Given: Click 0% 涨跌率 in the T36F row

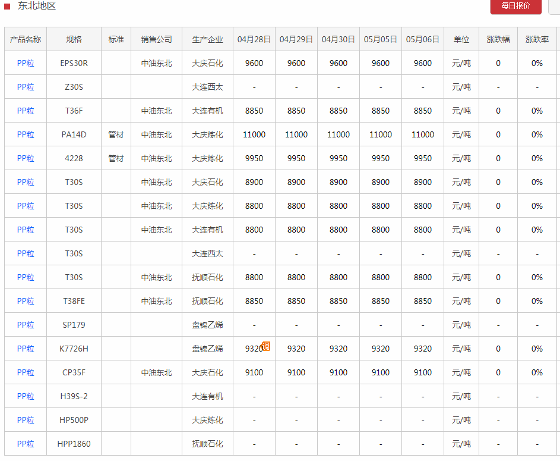Looking at the screenshot, I should tap(537, 111).
